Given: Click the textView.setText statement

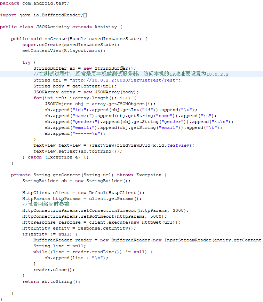Looking at the screenshot, I should [78, 151].
